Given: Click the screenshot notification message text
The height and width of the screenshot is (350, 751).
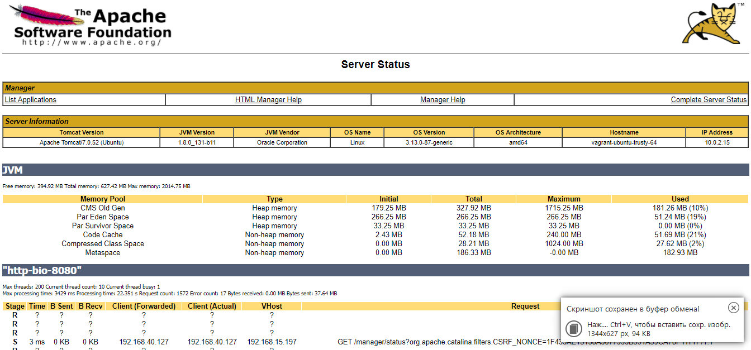Looking at the screenshot, I should pyautogui.click(x=633, y=309).
